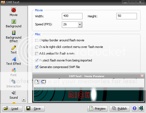
Task: Select the Sound speaker icon
Action: pyautogui.click(x=14, y=93)
